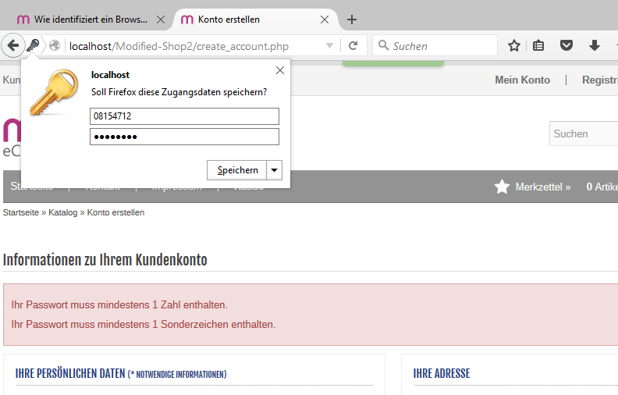Click the password field in the popup

(x=184, y=137)
